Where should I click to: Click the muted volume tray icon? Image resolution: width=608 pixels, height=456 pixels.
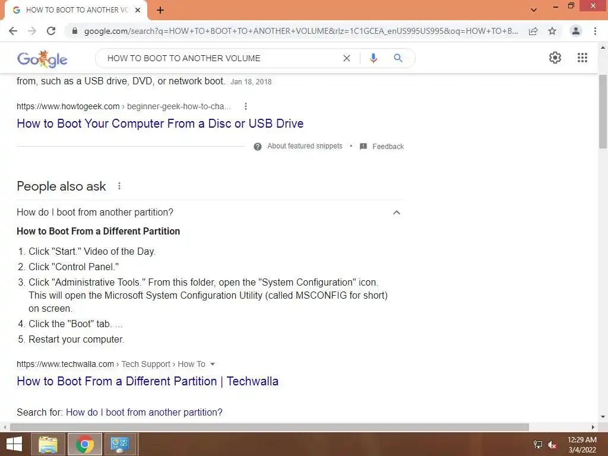pyautogui.click(x=552, y=445)
